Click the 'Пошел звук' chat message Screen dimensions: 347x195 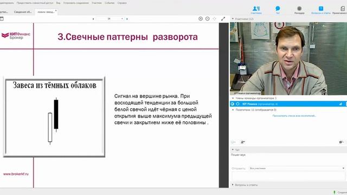pos(238,155)
